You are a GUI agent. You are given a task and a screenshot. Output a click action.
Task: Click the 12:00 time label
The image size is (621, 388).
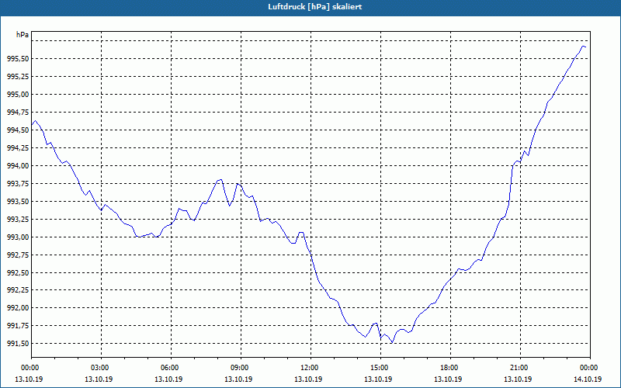point(310,368)
